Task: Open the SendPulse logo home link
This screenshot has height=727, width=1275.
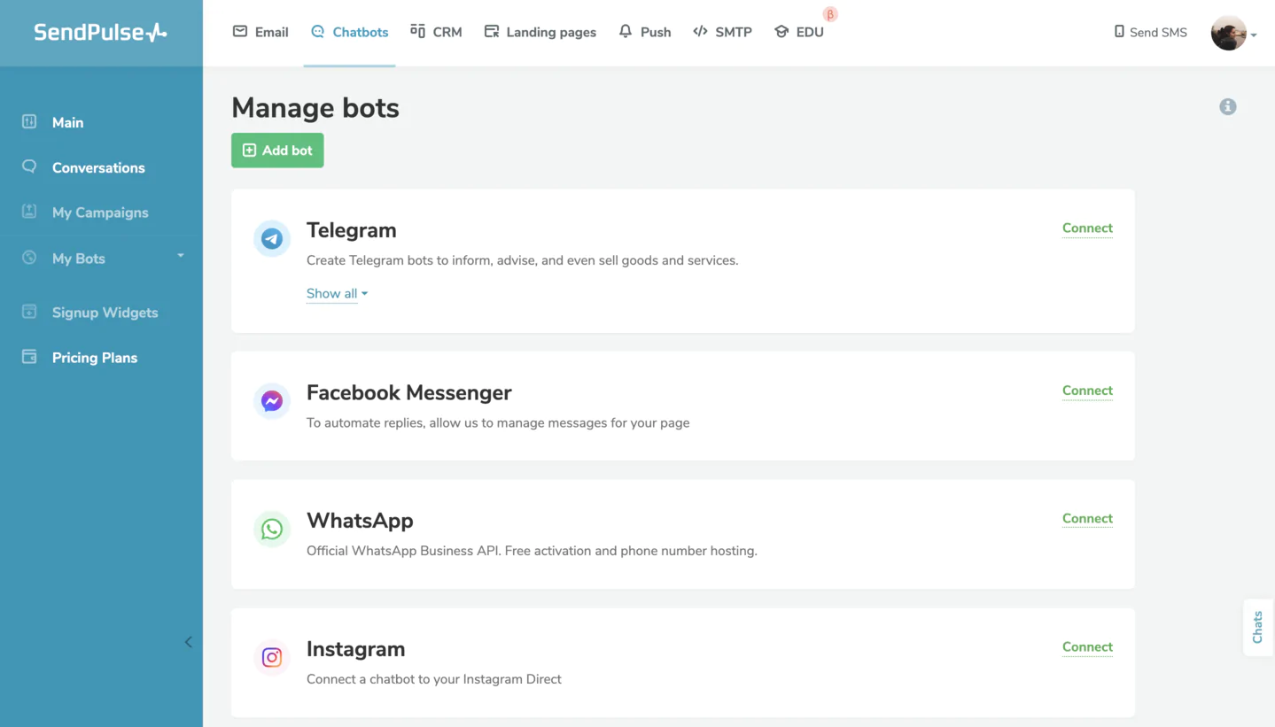Action: coord(100,33)
